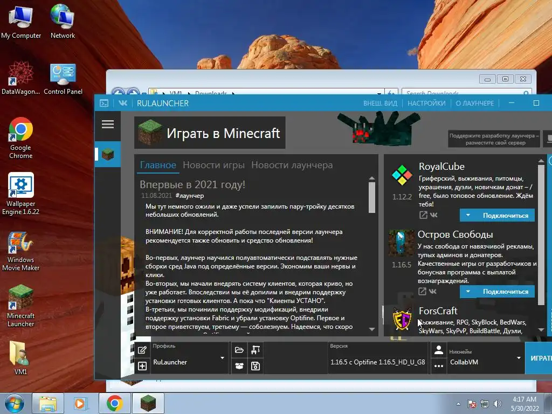
Task: Open Network desktop icon
Action: pos(63,21)
